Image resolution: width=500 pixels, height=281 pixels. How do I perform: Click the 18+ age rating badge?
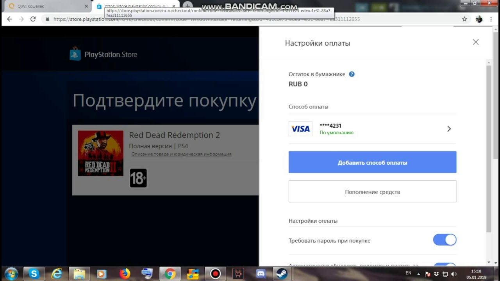[138, 178]
